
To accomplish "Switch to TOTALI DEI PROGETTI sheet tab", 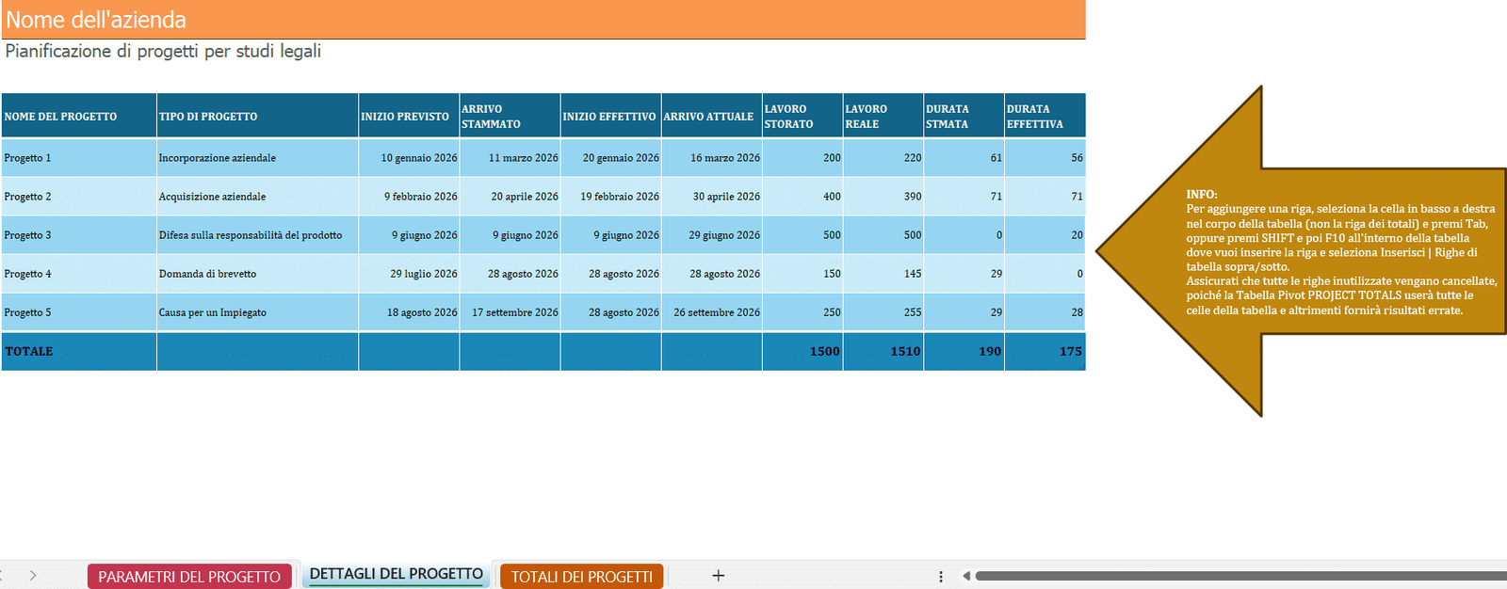I will 581,576.
